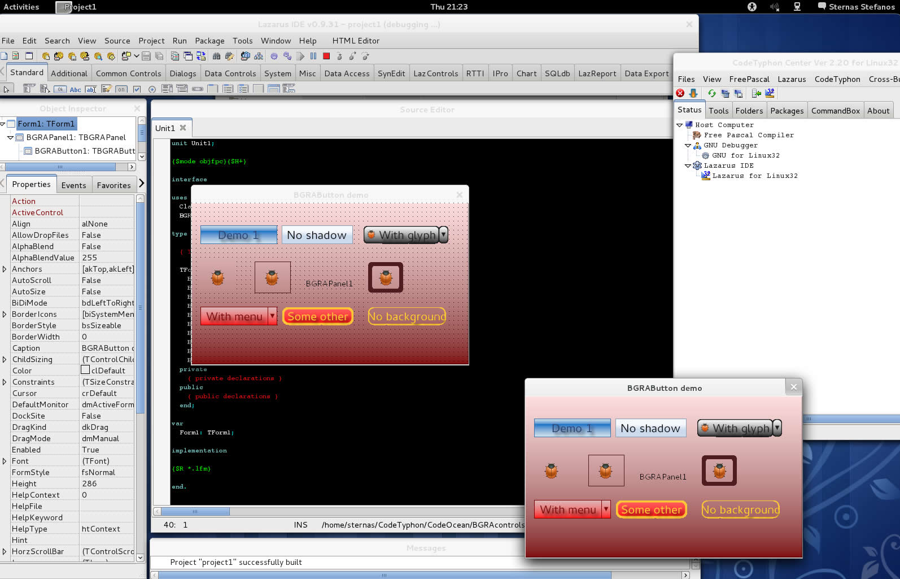Expand the Constraints property
This screenshot has width=900, height=579.
click(5, 382)
